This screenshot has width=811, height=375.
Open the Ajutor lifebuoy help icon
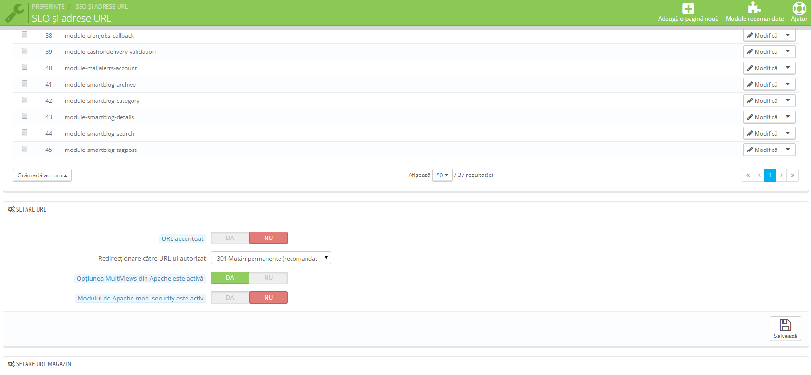(799, 8)
